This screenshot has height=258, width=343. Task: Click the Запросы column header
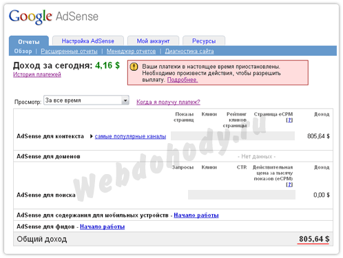(x=183, y=167)
